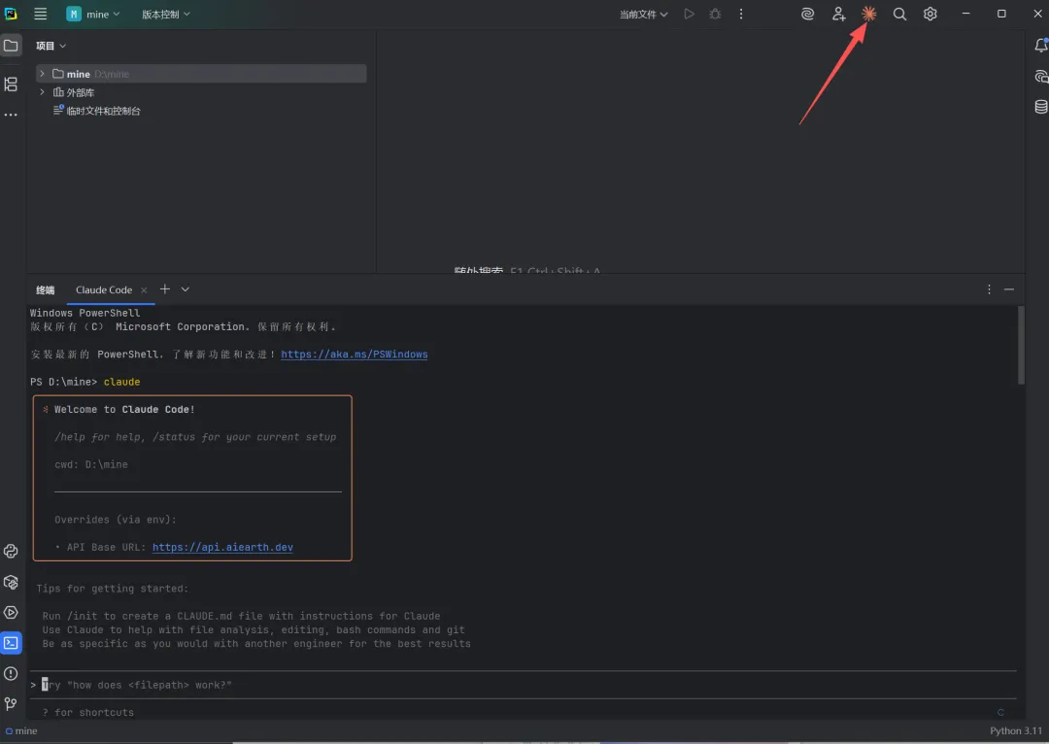The width and height of the screenshot is (1049, 744).
Task: Click the 'PS D:\mine> claude' command line
Action: [x=85, y=382]
